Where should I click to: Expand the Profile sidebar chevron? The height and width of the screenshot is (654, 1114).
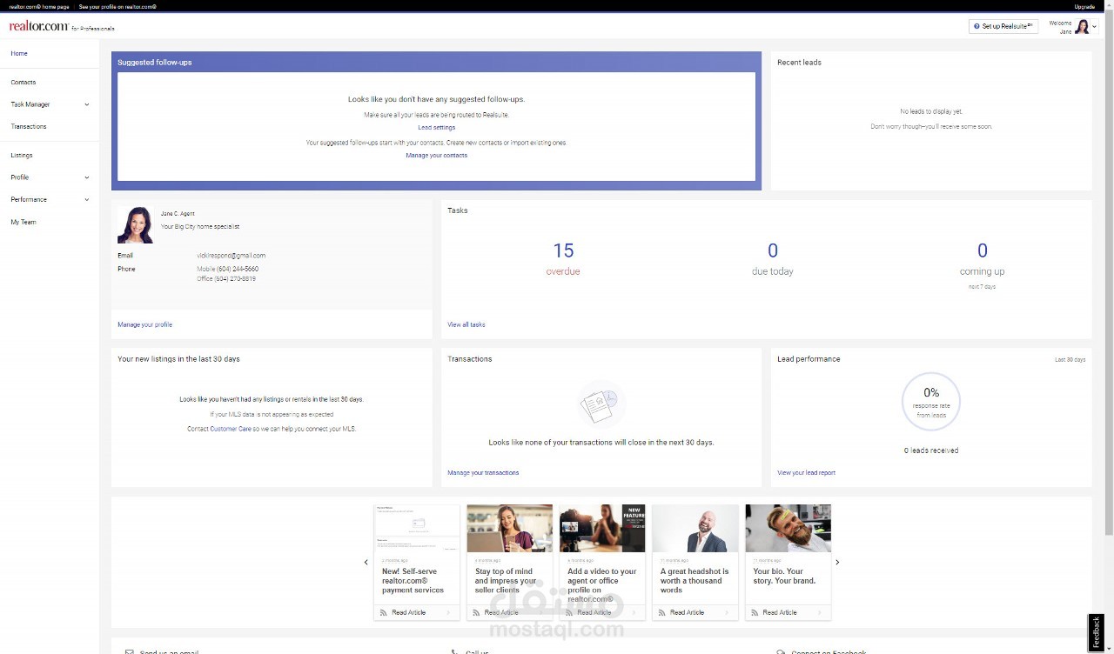point(87,177)
